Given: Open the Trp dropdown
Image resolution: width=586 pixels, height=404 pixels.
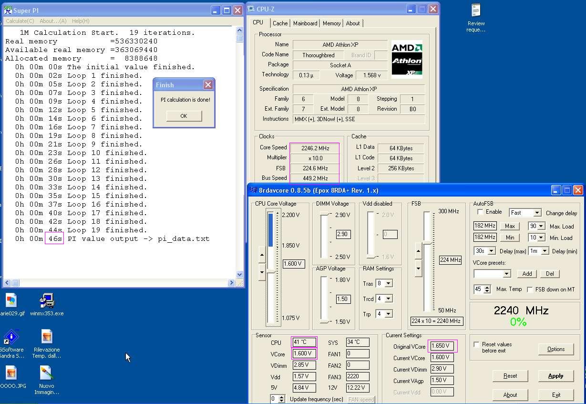Looking at the screenshot, I should pos(388,314).
